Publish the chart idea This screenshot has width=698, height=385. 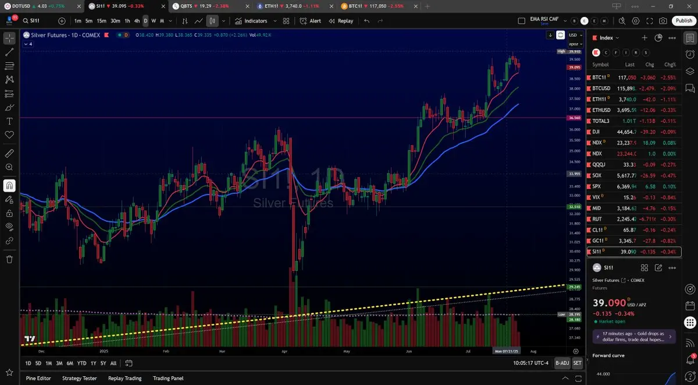(683, 21)
